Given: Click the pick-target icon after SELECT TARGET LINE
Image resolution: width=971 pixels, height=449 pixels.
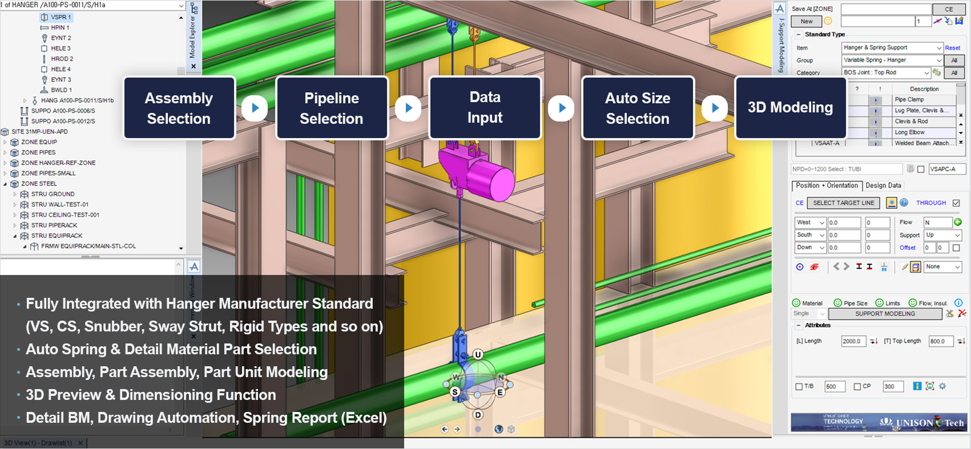Looking at the screenshot, I should (x=891, y=203).
